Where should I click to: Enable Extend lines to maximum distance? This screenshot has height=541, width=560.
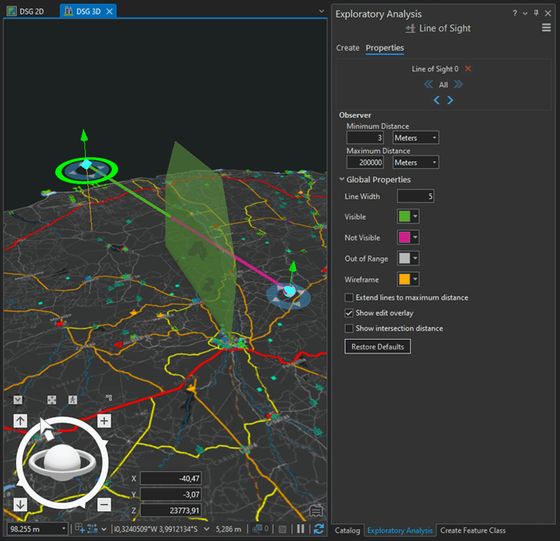(x=349, y=297)
